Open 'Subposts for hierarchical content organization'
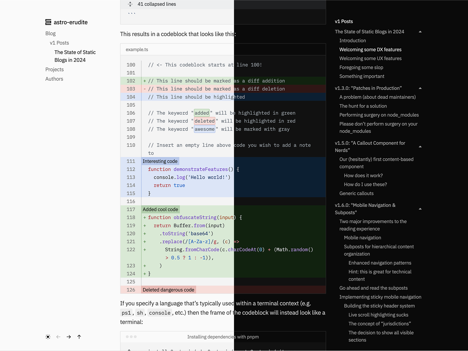This screenshot has width=468, height=351. [379, 250]
